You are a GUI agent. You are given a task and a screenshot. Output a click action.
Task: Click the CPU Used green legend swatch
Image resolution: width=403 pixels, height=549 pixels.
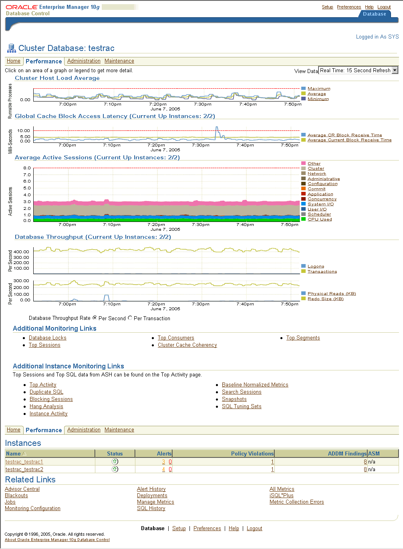304,219
